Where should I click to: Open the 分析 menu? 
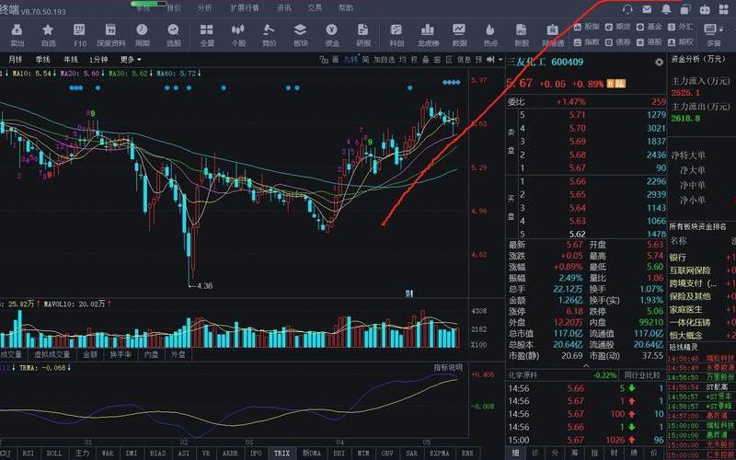(204, 8)
